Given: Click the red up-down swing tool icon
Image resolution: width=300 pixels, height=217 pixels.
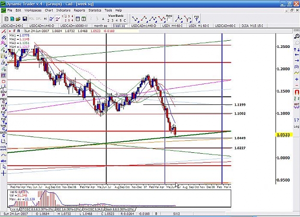Looking at the screenshot, I should [x=144, y=19].
